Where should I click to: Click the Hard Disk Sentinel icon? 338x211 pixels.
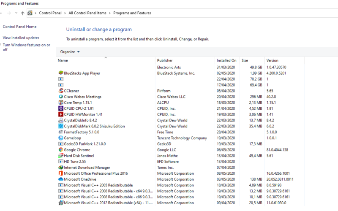[61, 155]
